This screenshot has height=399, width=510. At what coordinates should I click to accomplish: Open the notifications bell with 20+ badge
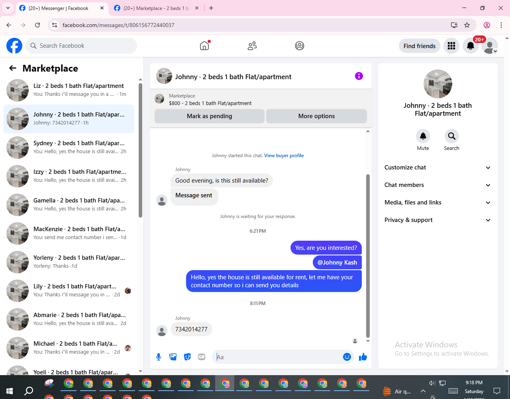tap(471, 46)
